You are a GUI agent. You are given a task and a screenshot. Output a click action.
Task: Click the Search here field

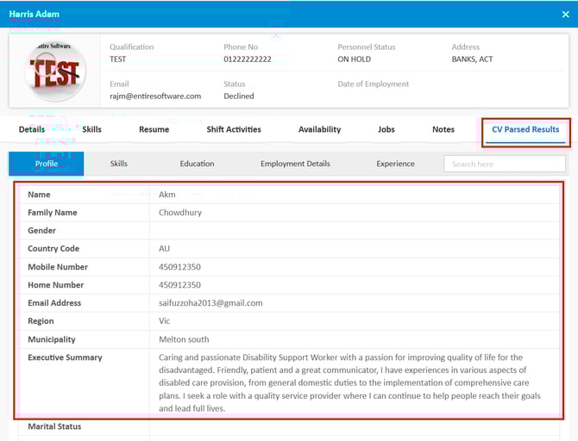pos(505,164)
